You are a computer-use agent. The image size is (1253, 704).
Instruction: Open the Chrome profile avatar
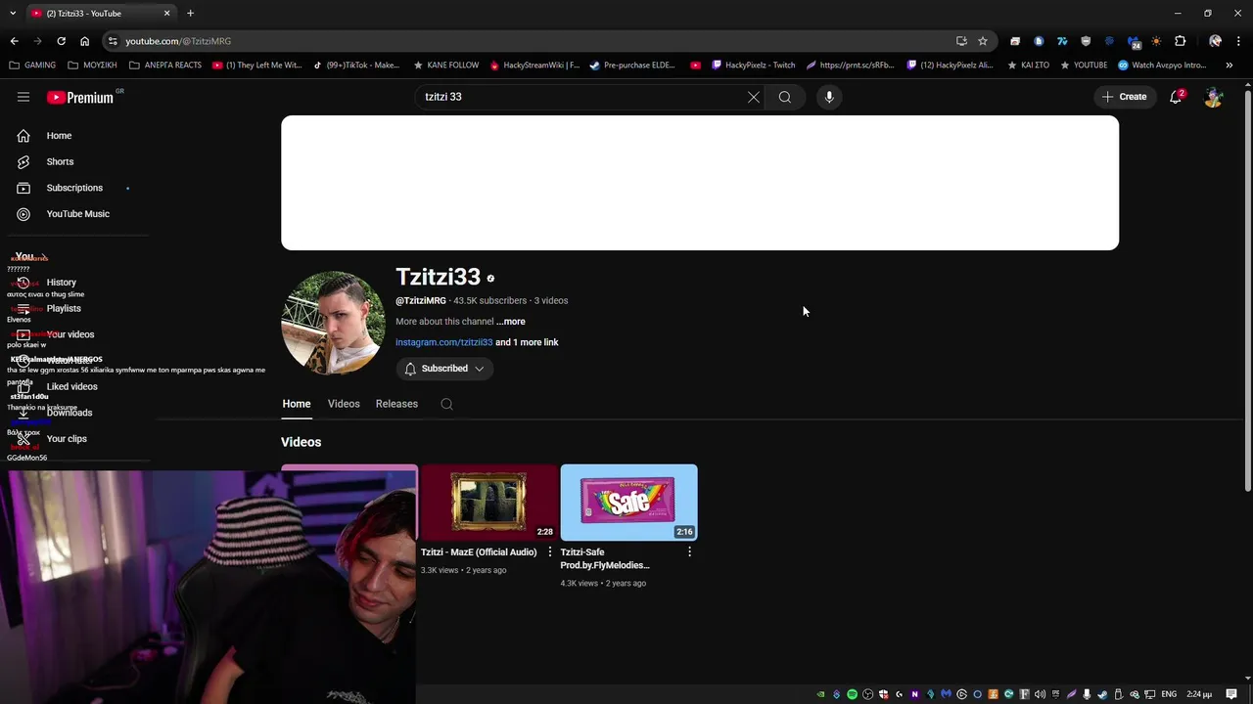[1215, 41]
